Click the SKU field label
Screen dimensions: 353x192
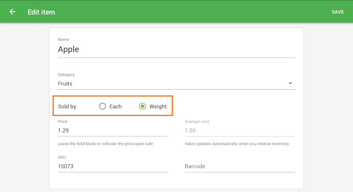(62, 157)
